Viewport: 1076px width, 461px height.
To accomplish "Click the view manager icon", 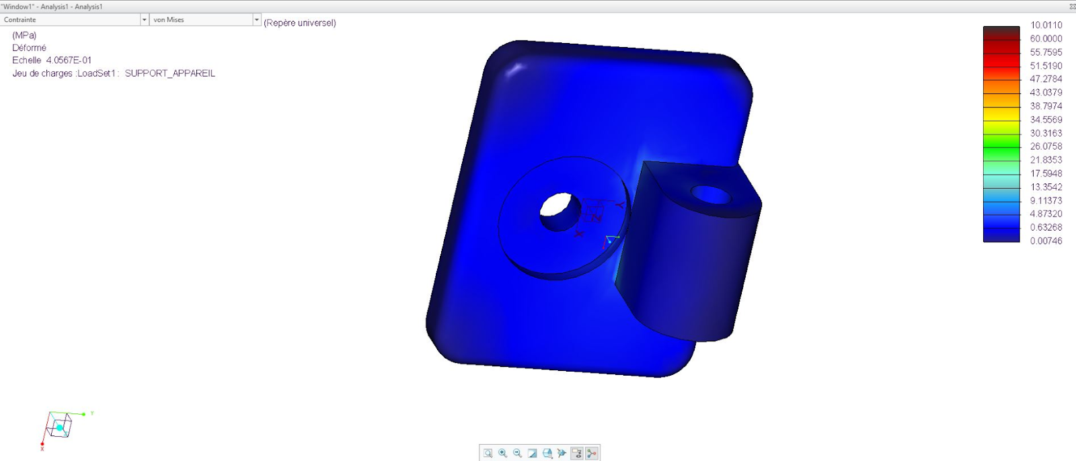I will tap(562, 453).
